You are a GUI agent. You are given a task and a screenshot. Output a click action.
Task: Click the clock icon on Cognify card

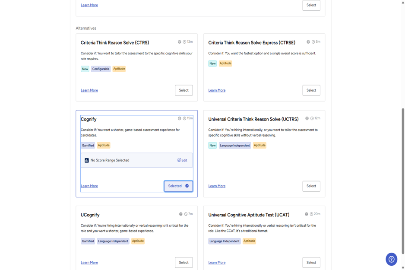coord(184,118)
